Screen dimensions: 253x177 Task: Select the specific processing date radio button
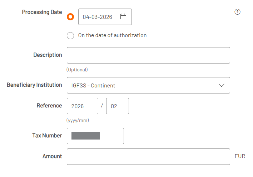70,17
